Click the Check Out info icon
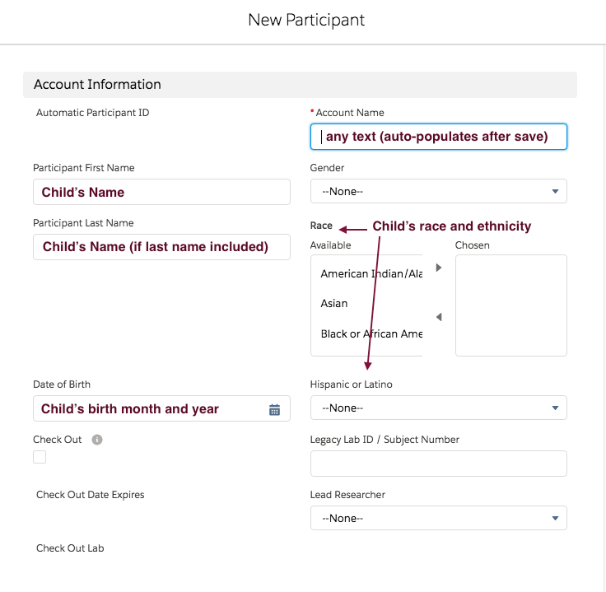 [x=97, y=440]
